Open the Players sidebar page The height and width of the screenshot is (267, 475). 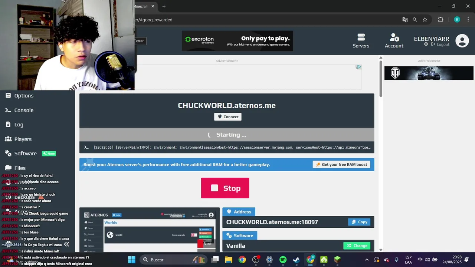point(18,139)
